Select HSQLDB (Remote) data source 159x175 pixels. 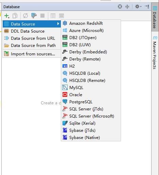pos(91,81)
